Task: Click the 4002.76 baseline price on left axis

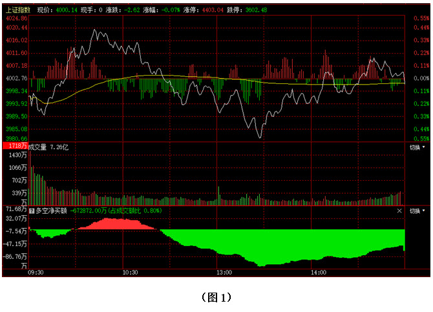Action: click(x=16, y=78)
